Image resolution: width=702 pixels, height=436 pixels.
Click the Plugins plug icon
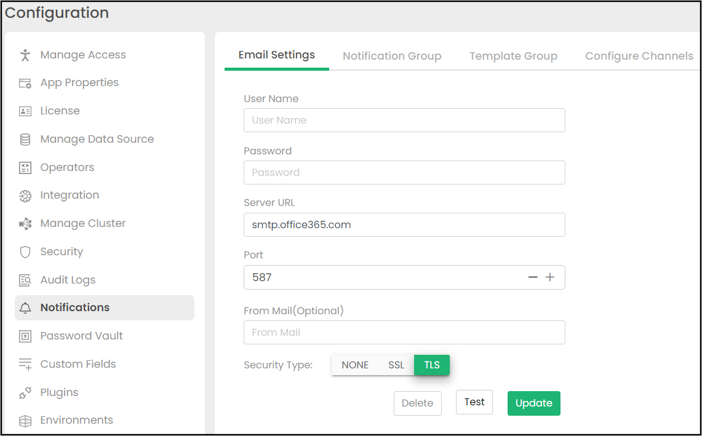(25, 392)
